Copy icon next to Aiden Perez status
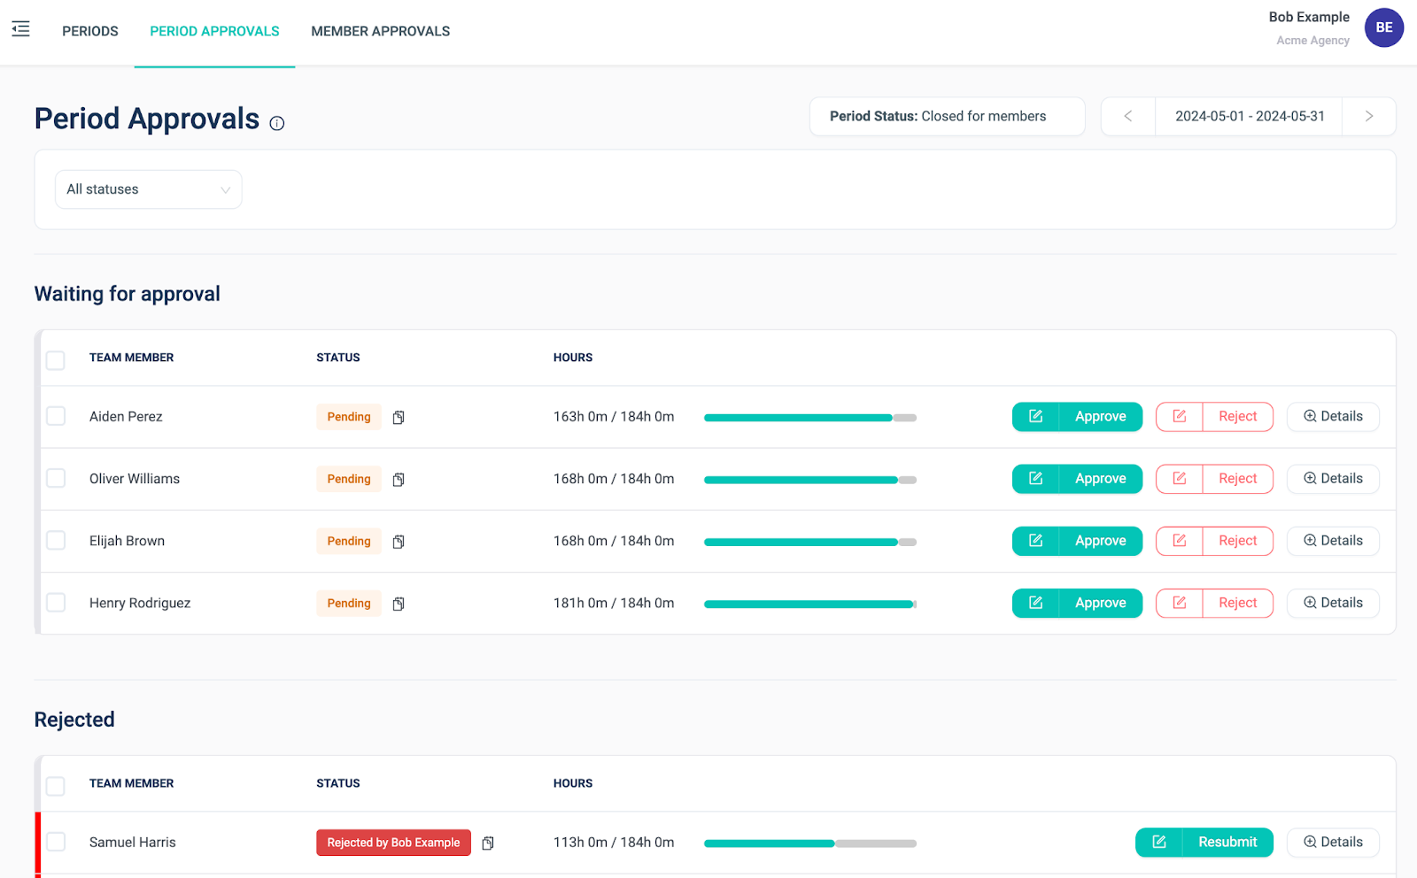1417x878 pixels. 399,417
